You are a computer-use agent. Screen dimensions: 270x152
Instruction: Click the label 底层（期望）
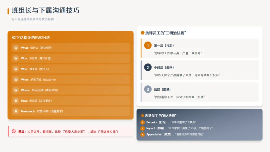162,89
